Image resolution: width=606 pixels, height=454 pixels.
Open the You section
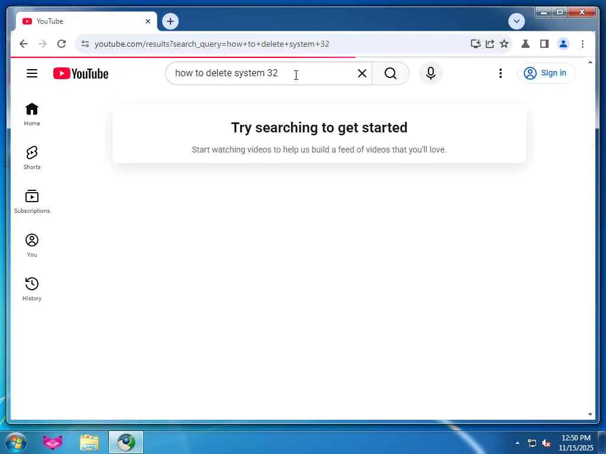[x=32, y=245]
